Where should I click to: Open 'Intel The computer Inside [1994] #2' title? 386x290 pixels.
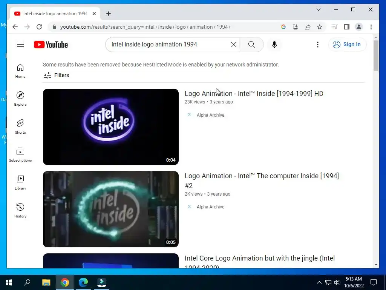pos(262,180)
